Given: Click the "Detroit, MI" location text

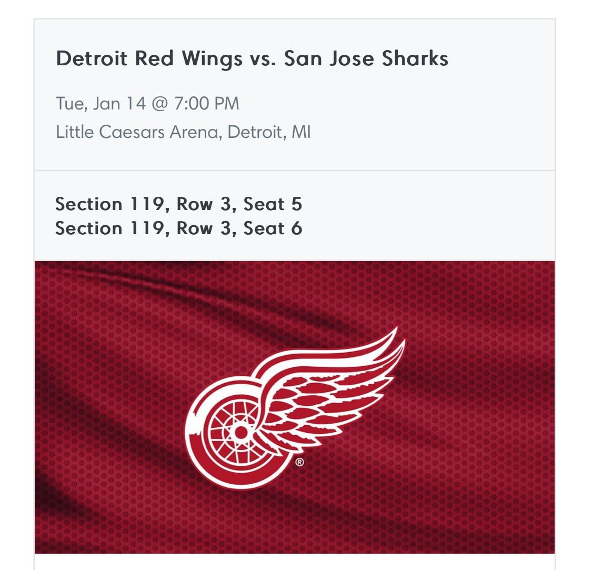Looking at the screenshot, I should [269, 132].
